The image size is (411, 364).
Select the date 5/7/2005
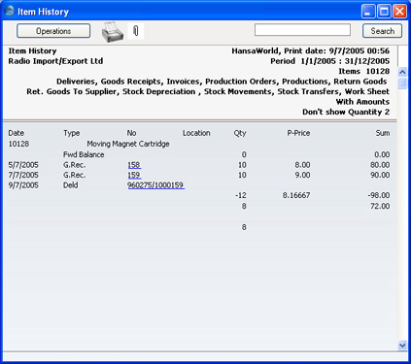[x=23, y=165]
